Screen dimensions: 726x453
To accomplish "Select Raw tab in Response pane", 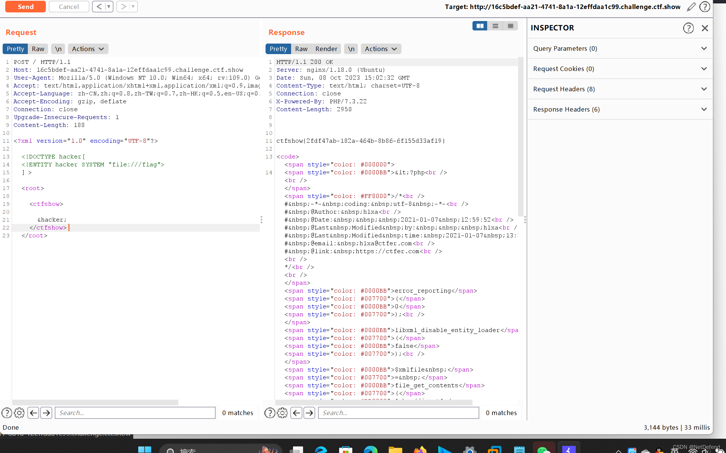I will 301,49.
